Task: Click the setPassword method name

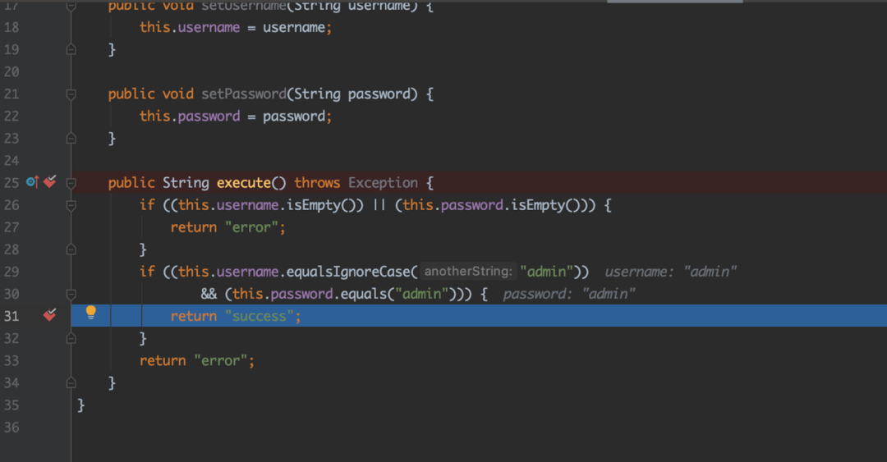Action: [x=244, y=94]
